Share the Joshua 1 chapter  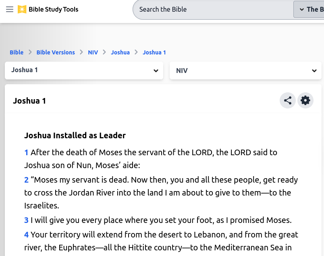[288, 100]
